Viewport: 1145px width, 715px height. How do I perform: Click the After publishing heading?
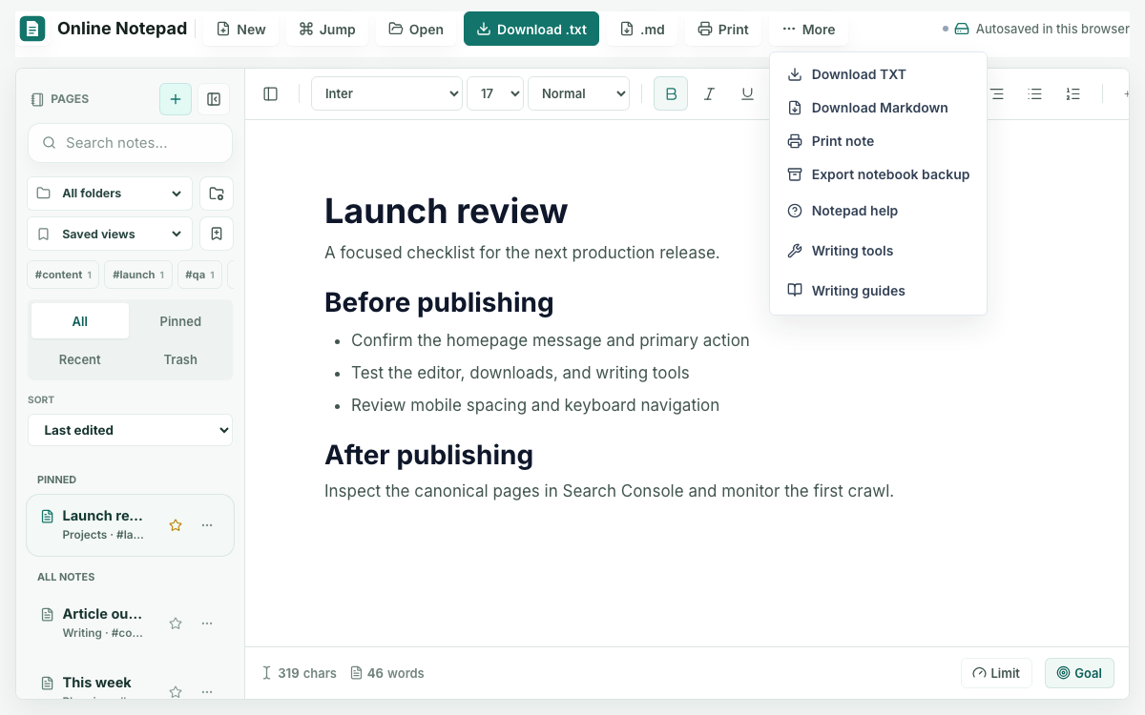(428, 455)
